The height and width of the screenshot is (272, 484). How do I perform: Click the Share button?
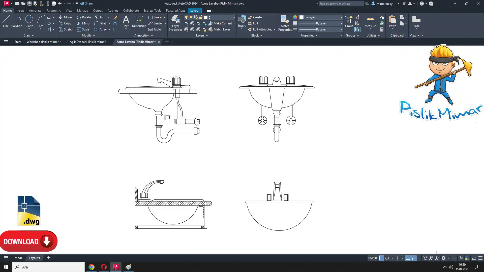(86, 4)
